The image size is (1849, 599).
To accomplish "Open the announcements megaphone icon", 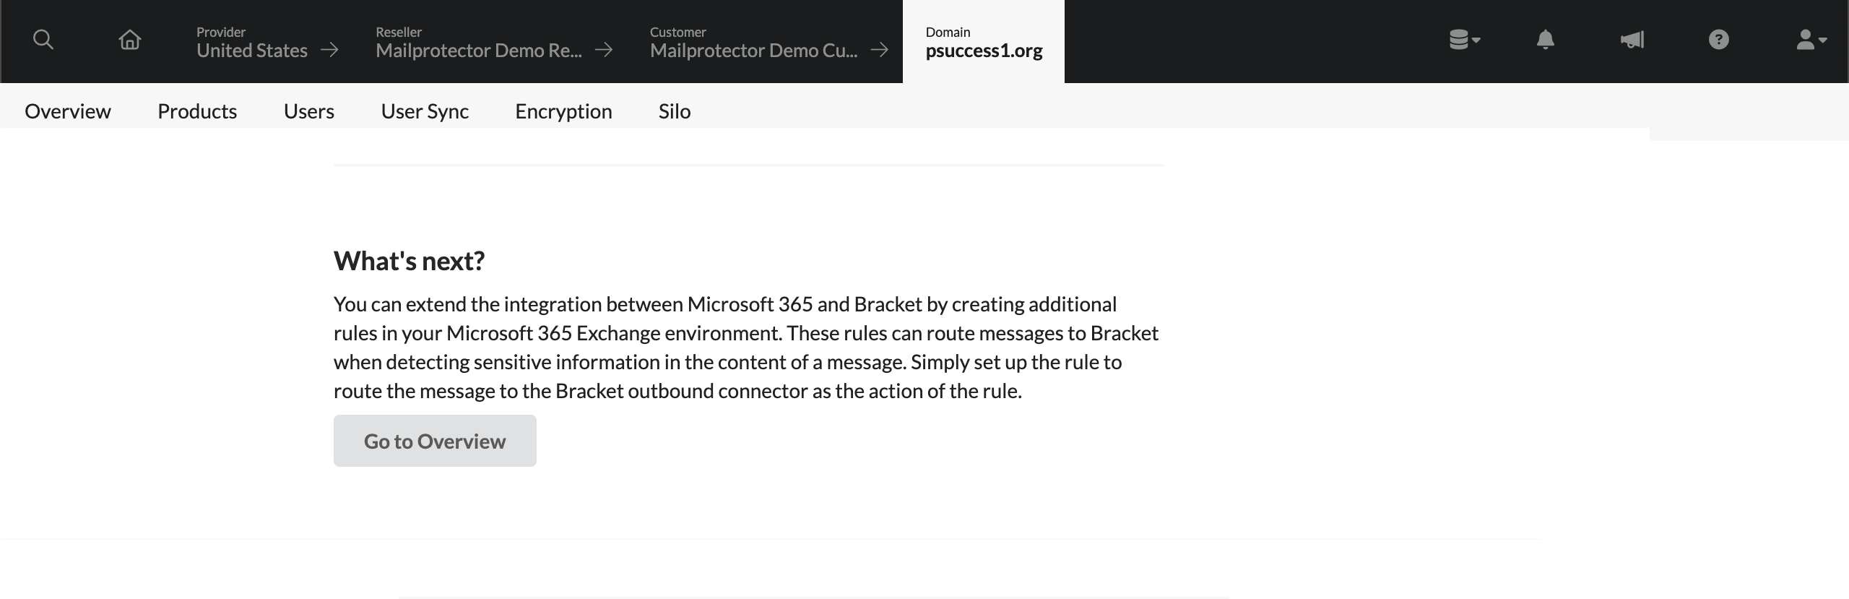I will coord(1632,40).
